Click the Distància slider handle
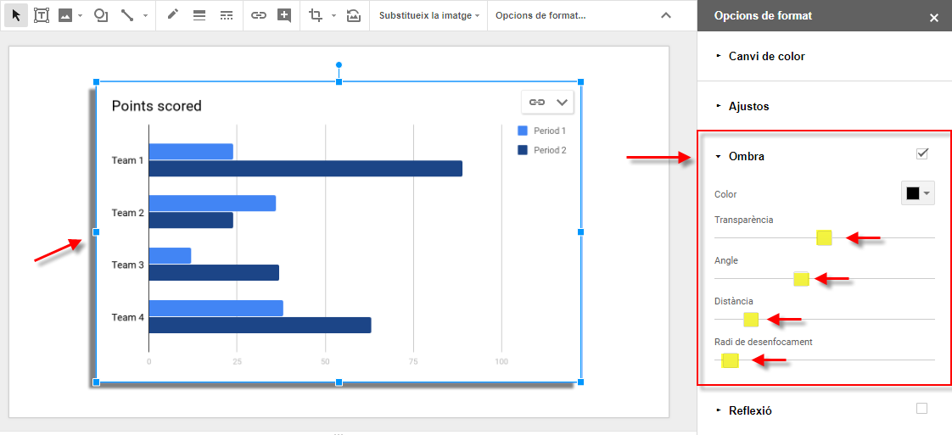 pyautogui.click(x=751, y=320)
